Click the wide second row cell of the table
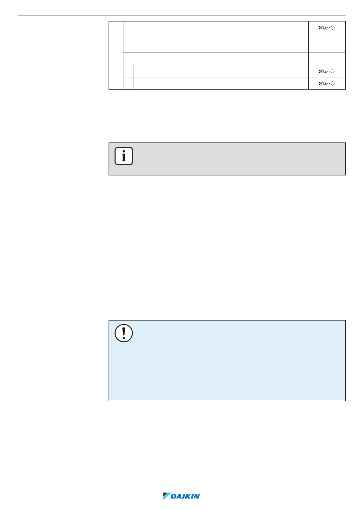Image resolution: width=352 pixels, height=510 pixels. 216,59
